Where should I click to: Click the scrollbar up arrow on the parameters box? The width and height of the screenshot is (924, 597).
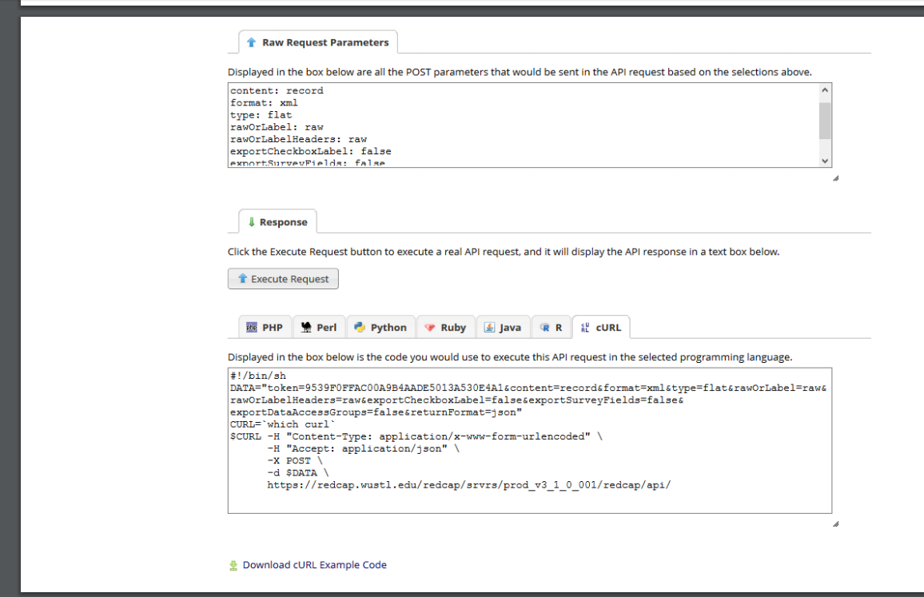coord(825,90)
